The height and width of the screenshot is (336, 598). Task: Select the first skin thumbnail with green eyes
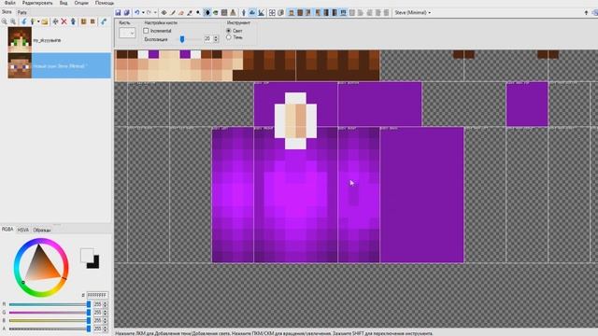(x=20, y=39)
